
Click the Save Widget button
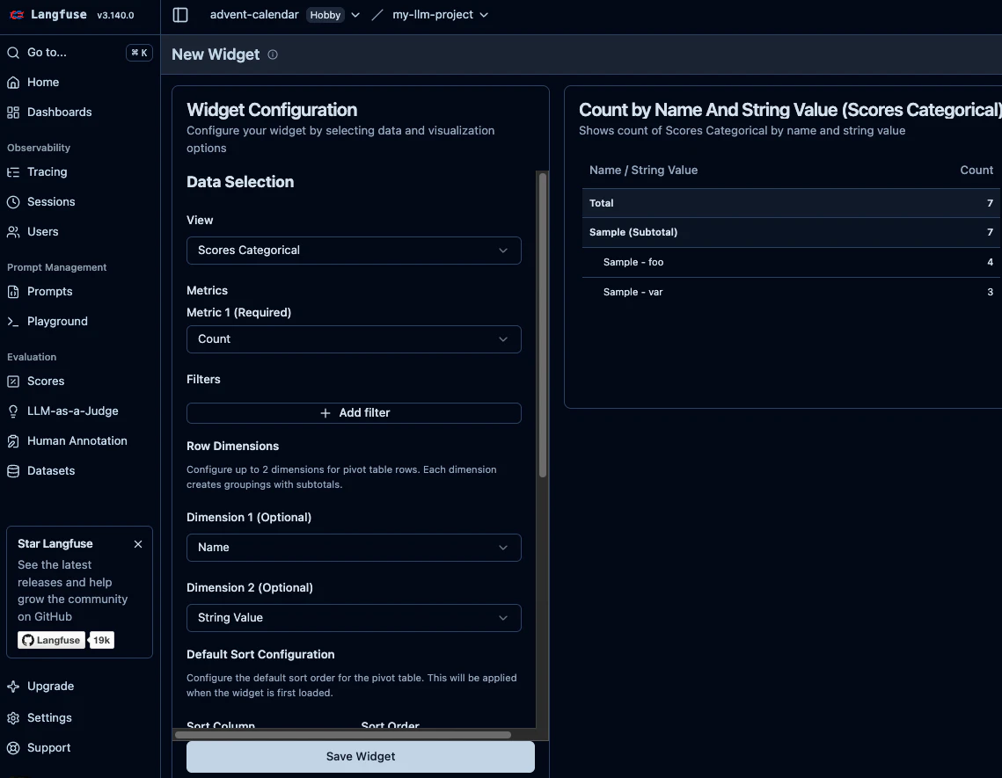[x=361, y=756]
